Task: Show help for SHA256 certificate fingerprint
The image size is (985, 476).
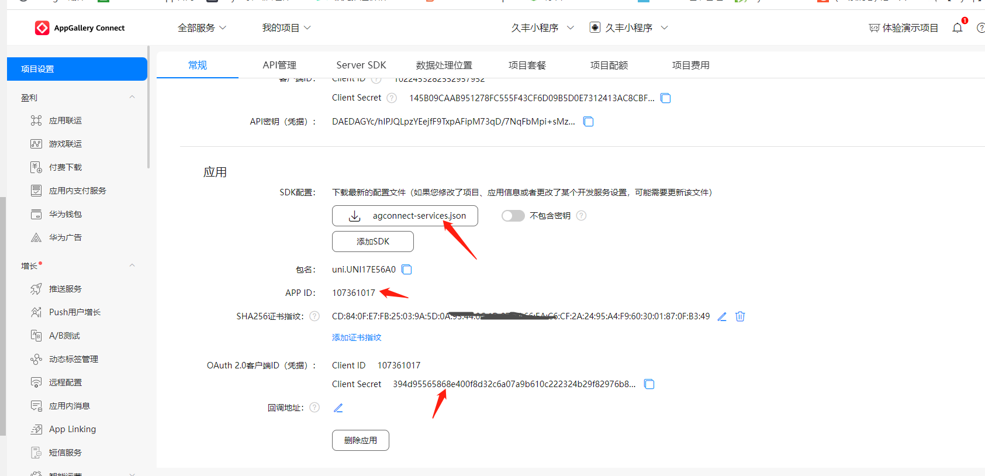Action: pos(314,316)
